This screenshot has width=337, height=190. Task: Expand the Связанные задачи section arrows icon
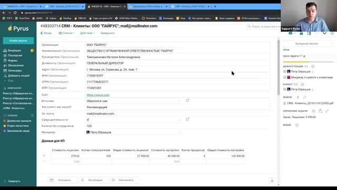coord(327,111)
